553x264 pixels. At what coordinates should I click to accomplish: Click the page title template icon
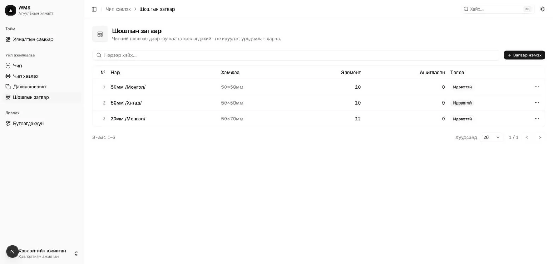click(x=100, y=34)
